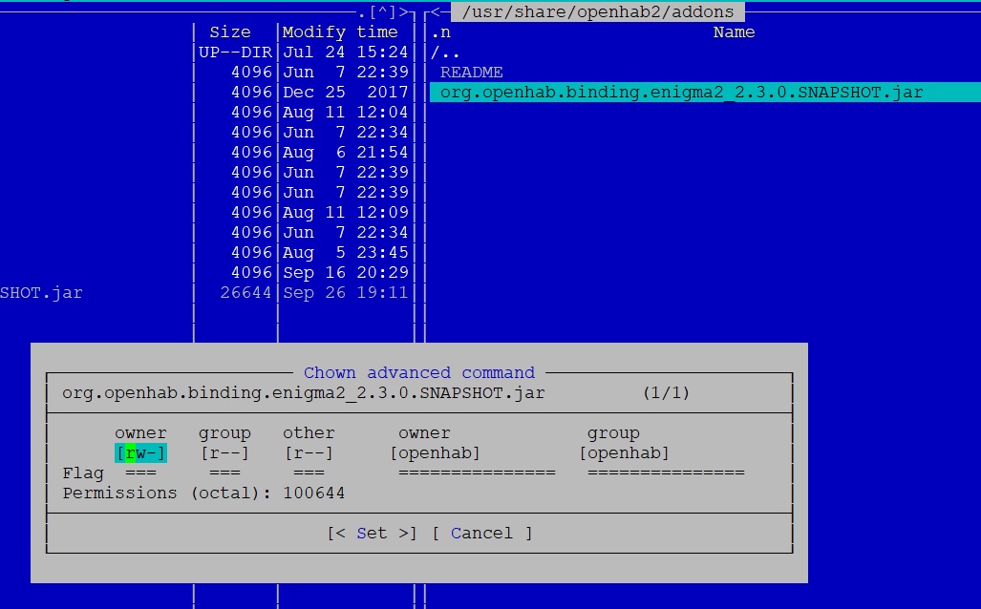Click the Chown advanced command title
This screenshot has height=609, width=981.
(419, 372)
